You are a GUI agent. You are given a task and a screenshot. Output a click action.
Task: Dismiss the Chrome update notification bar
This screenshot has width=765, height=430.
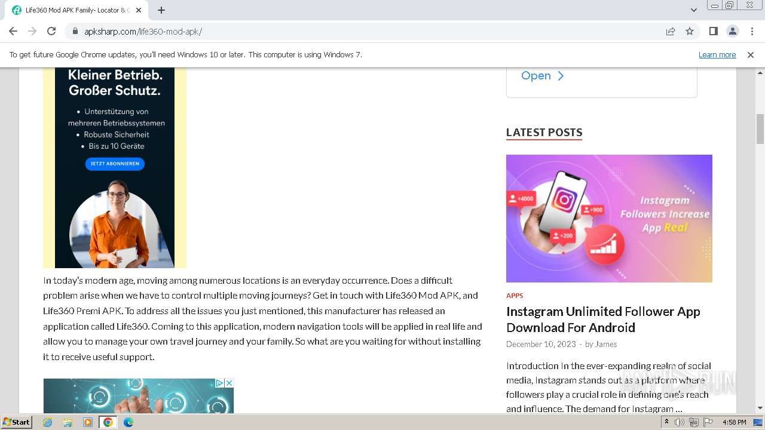click(x=751, y=55)
